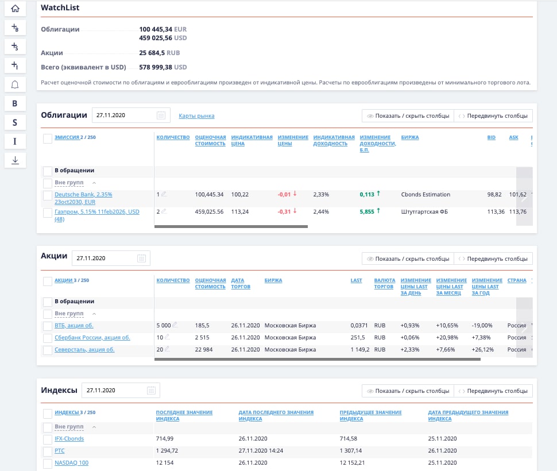This screenshot has height=471, width=557.
Task: Sort bonds by Индикативная цена column
Action: click(x=252, y=140)
